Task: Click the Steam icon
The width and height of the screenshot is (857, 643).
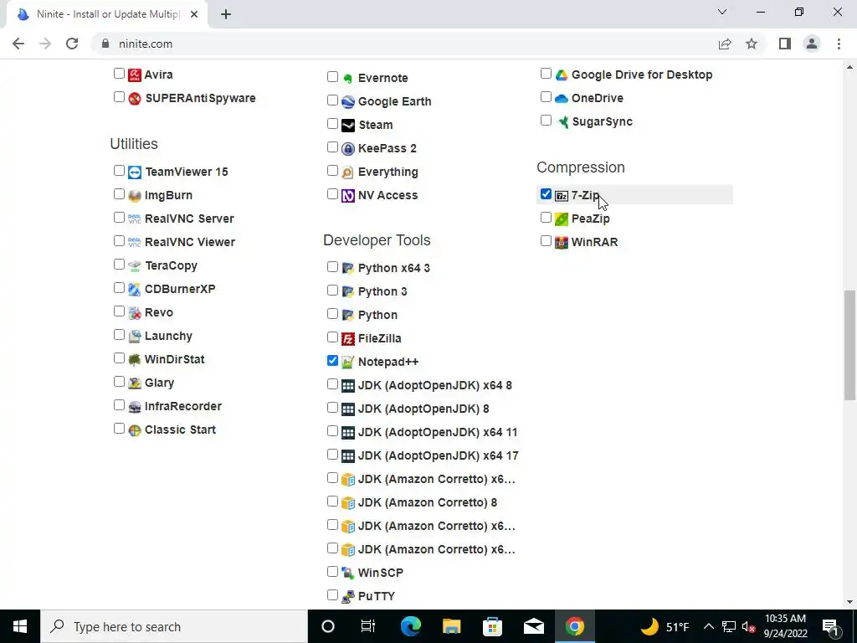Action: coord(348,126)
